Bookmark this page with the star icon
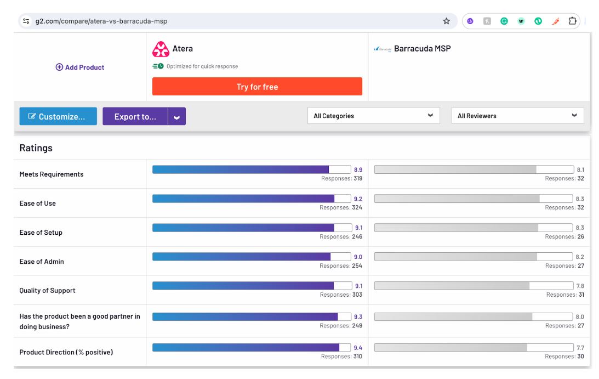Image resolution: width=599 pixels, height=379 pixels. point(446,21)
